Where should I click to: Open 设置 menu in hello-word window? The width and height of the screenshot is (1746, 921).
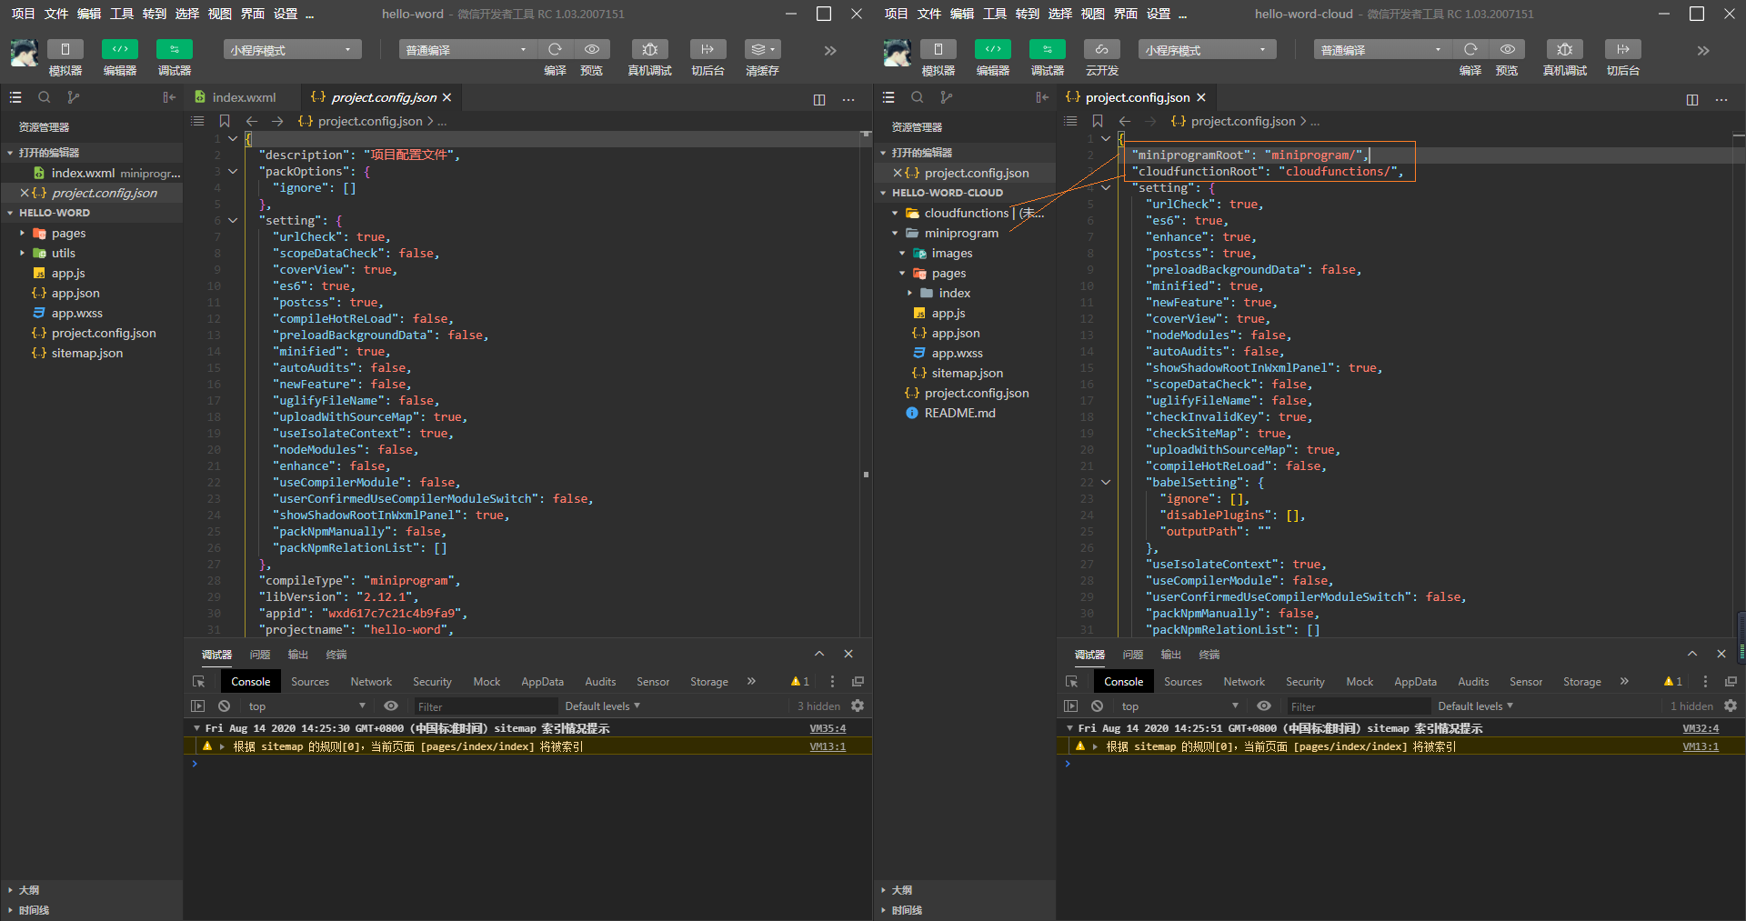pyautogui.click(x=286, y=14)
